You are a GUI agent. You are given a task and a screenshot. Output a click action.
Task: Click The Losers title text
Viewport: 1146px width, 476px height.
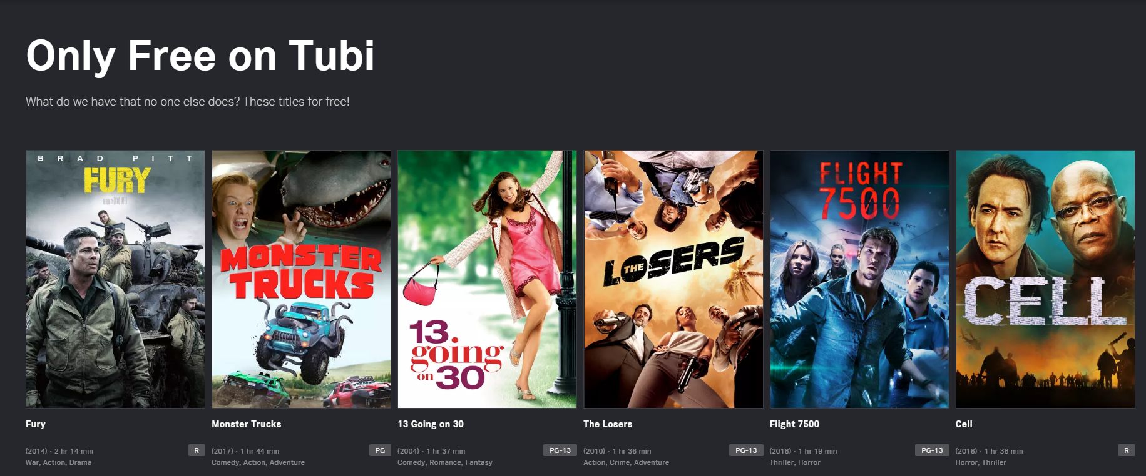608,424
